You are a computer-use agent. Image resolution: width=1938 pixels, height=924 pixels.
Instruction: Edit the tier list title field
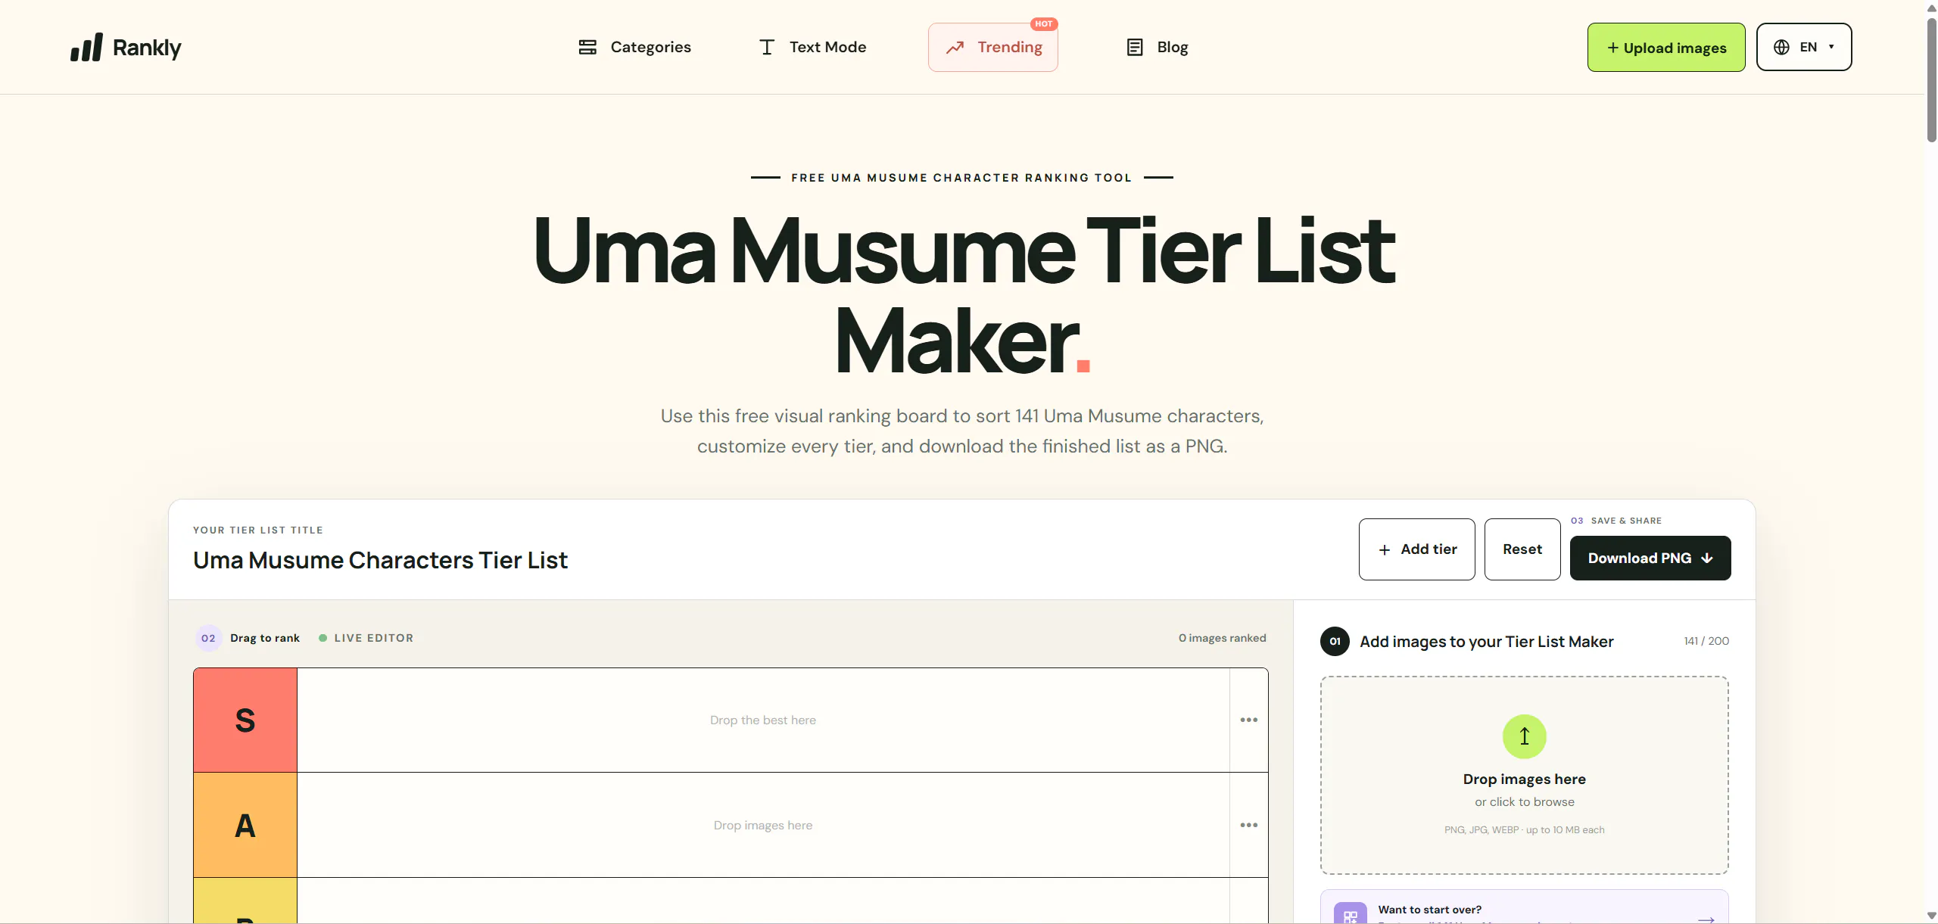click(380, 560)
